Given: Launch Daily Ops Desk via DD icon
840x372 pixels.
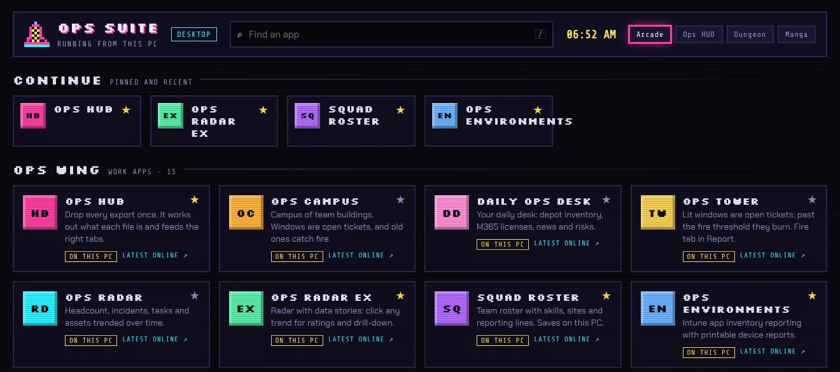Looking at the screenshot, I should coord(451,213).
